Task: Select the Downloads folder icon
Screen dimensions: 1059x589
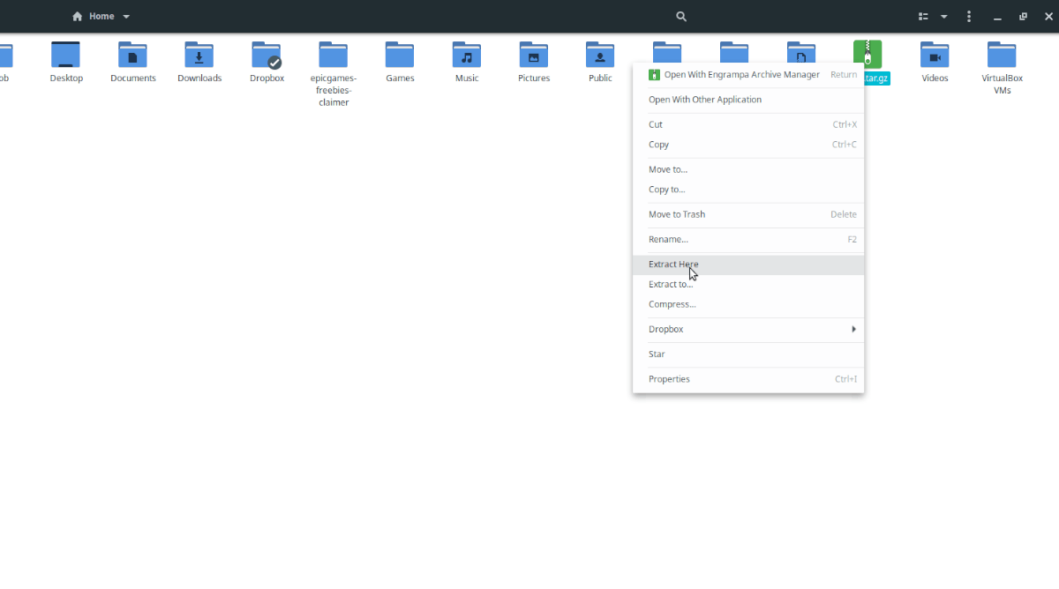Action: pos(199,55)
